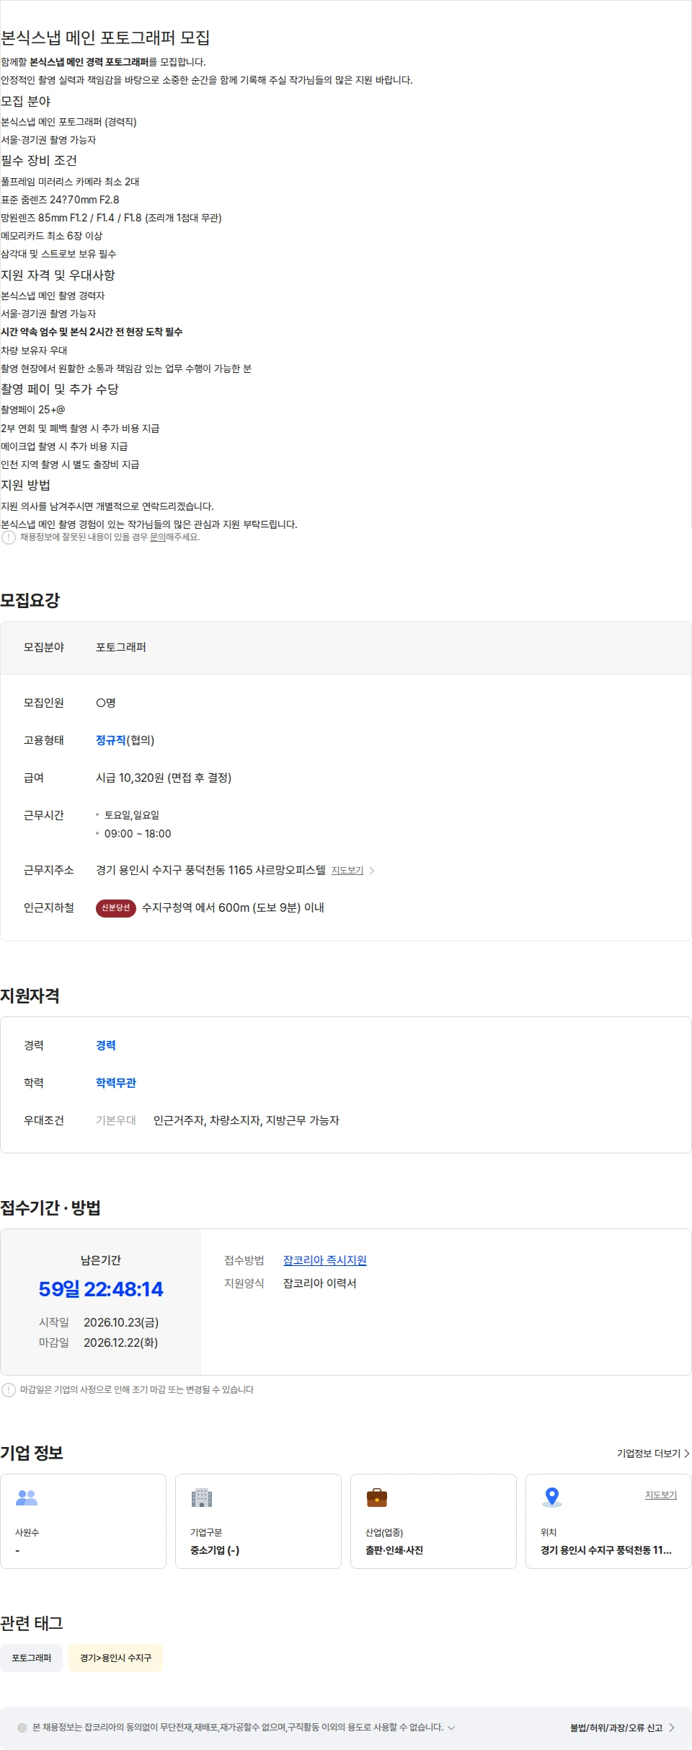Click the 출판·인쇄·사진 industry text
The height and width of the screenshot is (1750, 692).
coord(394,1550)
